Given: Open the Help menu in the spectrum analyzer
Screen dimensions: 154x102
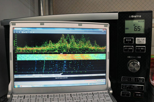Looking at the screenshot, I should tap(30, 31).
